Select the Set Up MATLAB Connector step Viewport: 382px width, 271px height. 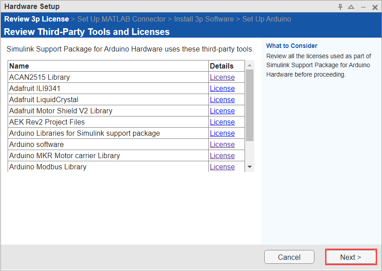click(121, 19)
